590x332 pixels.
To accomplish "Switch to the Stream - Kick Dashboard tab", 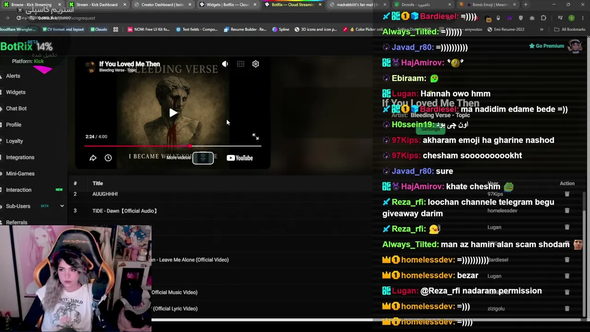I will point(97,5).
